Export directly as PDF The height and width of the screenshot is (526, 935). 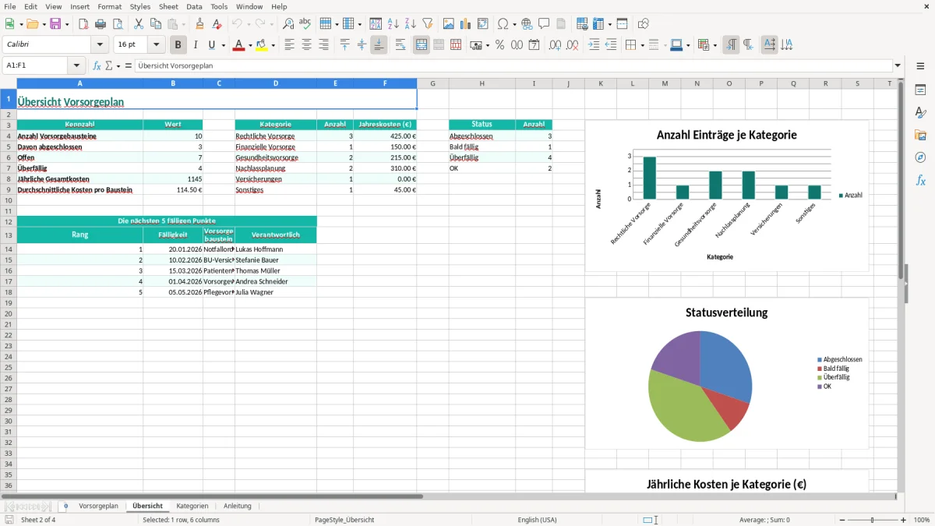[83, 24]
